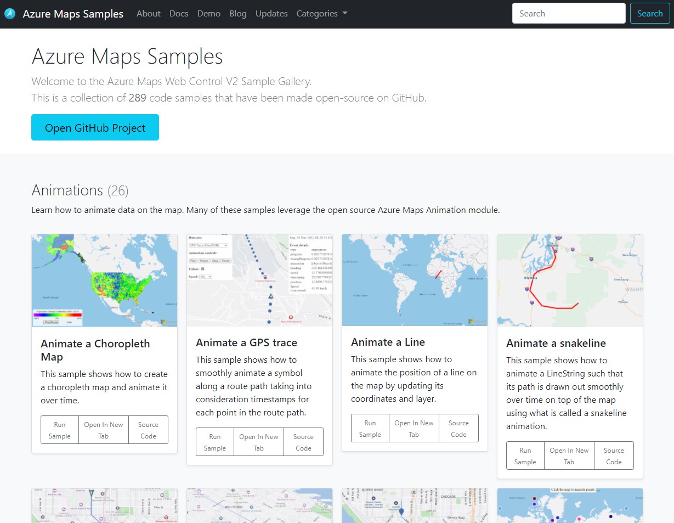Open GPS trace sample in new tab

(259, 442)
